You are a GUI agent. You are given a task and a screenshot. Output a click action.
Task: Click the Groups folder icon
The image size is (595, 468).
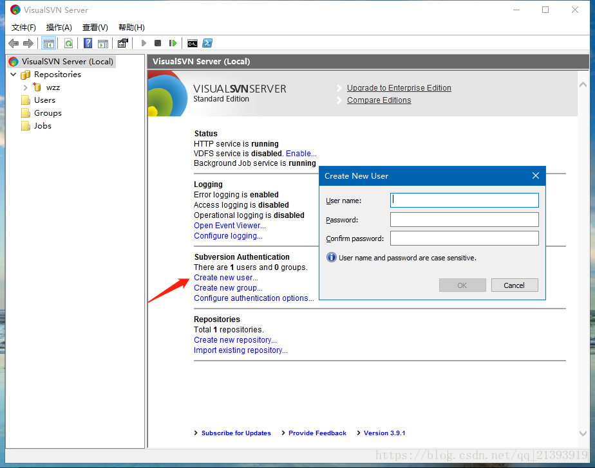(x=26, y=113)
